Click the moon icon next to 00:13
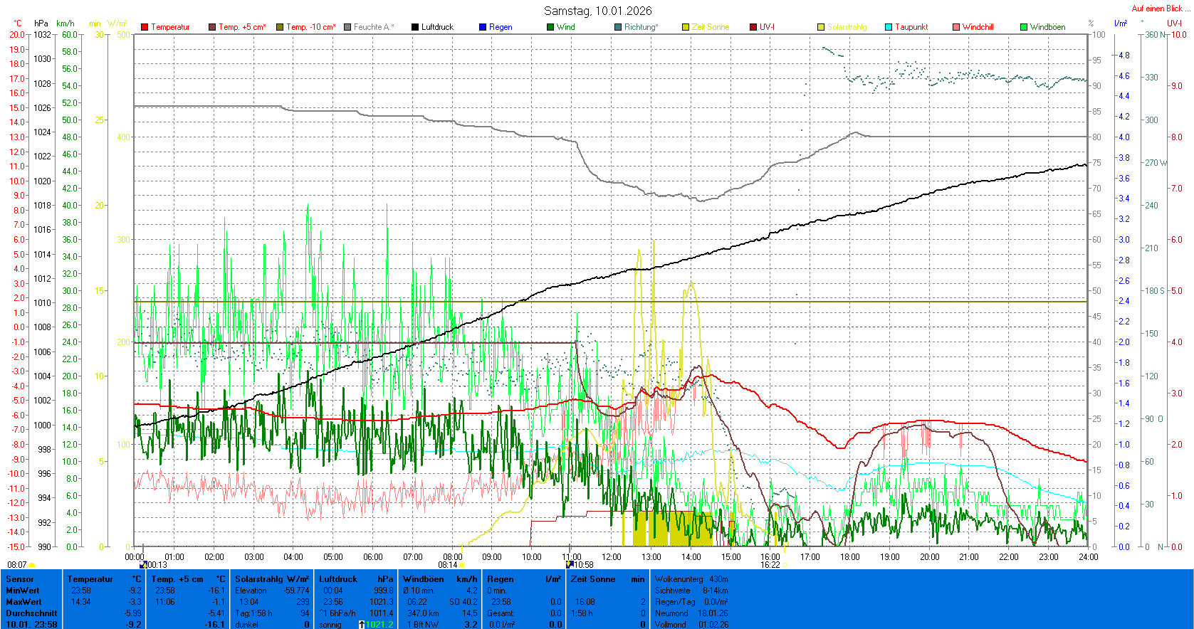The image size is (1194, 629). click(x=144, y=565)
